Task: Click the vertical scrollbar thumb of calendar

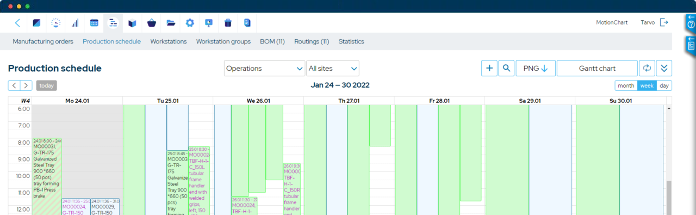Action: pos(668,198)
